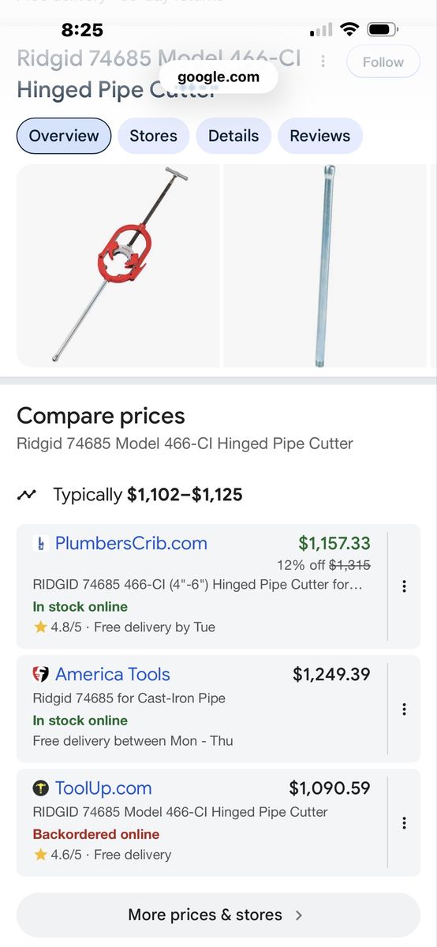437x947 pixels.
Task: Open the three-dot menu beside the product title
Action: (323, 62)
